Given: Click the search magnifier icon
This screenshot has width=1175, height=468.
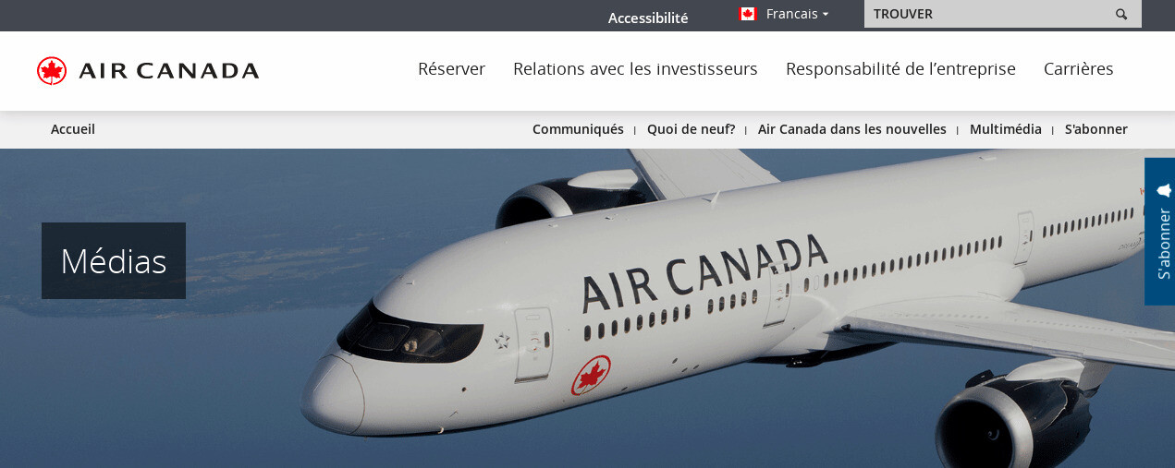Looking at the screenshot, I should [1121, 14].
